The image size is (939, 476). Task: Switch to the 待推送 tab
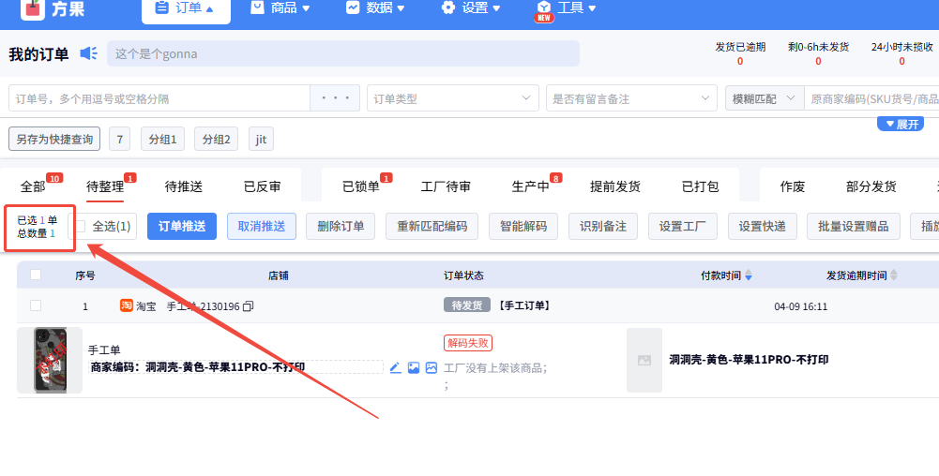point(183,186)
